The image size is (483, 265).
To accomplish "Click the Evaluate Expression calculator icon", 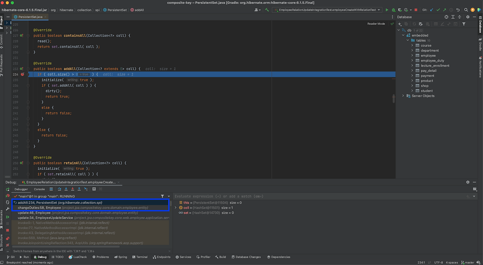I will click(x=94, y=189).
